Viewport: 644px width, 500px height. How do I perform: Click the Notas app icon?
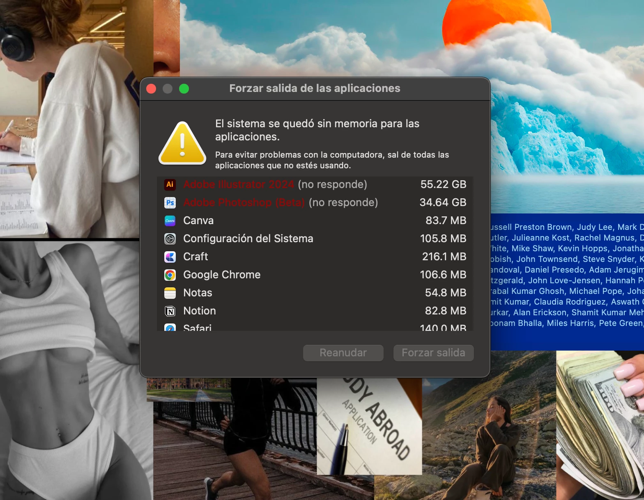170,293
